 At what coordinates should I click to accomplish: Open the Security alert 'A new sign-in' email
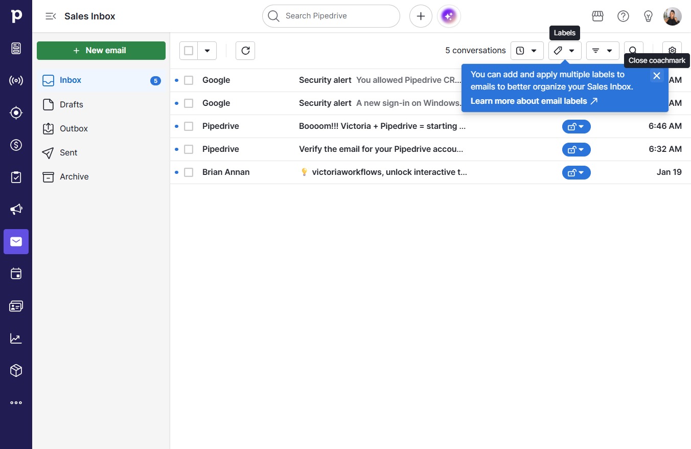tap(380, 103)
